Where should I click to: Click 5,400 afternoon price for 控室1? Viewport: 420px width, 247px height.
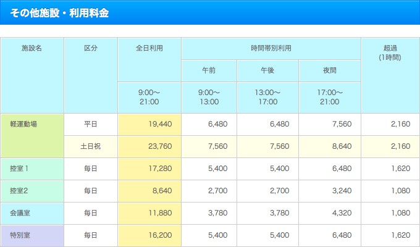(x=267, y=169)
